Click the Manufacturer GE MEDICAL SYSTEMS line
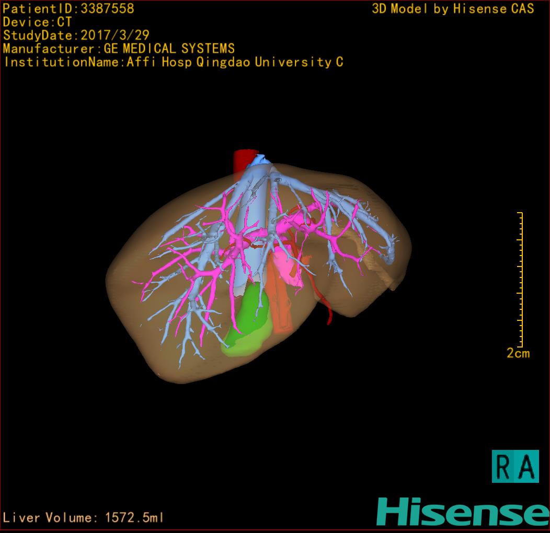 tap(119, 49)
